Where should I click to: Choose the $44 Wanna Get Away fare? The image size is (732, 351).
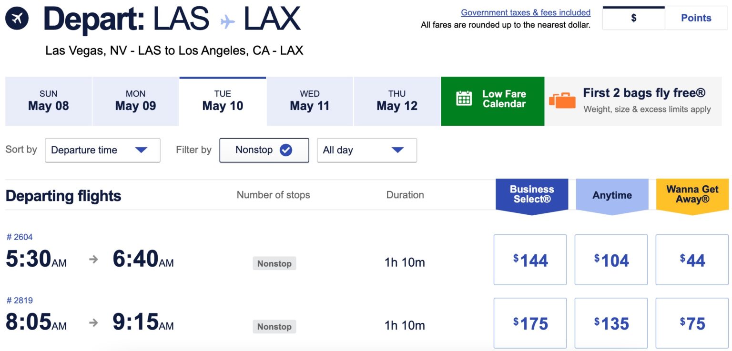point(692,260)
